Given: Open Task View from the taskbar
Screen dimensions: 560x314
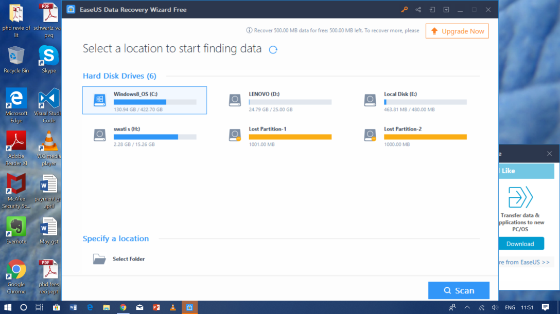Looking at the screenshot, I should click(39, 307).
